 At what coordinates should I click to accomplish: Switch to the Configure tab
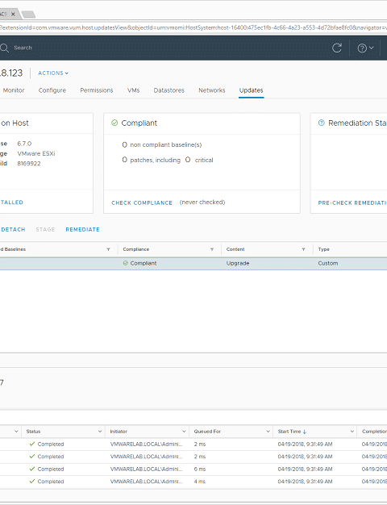pyautogui.click(x=52, y=90)
